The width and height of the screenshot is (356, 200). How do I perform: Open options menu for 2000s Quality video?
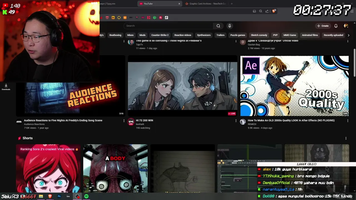tap(348, 121)
